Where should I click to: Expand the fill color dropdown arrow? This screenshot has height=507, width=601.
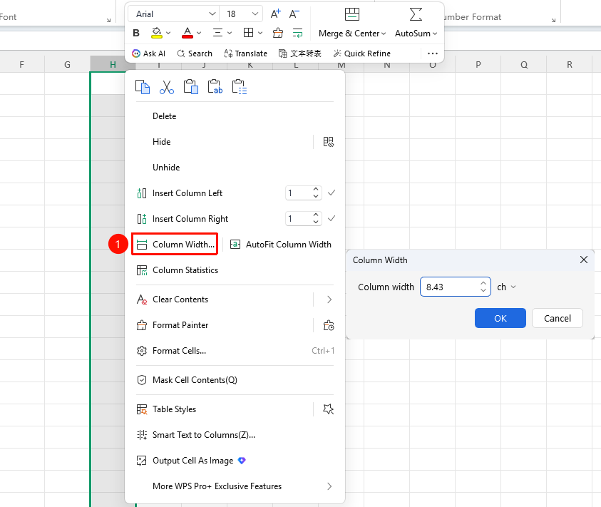(x=168, y=33)
